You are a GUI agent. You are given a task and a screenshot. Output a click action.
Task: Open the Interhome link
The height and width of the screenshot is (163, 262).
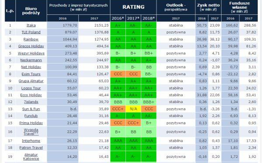31,141
